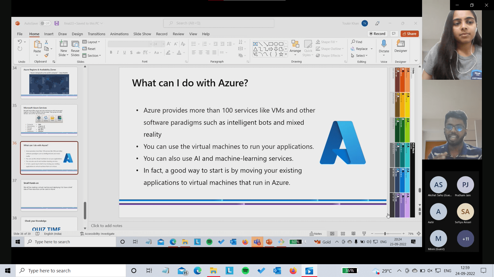Viewport: 494px width, 277px height.
Task: Toggle Bold formatting
Action: click(x=111, y=52)
